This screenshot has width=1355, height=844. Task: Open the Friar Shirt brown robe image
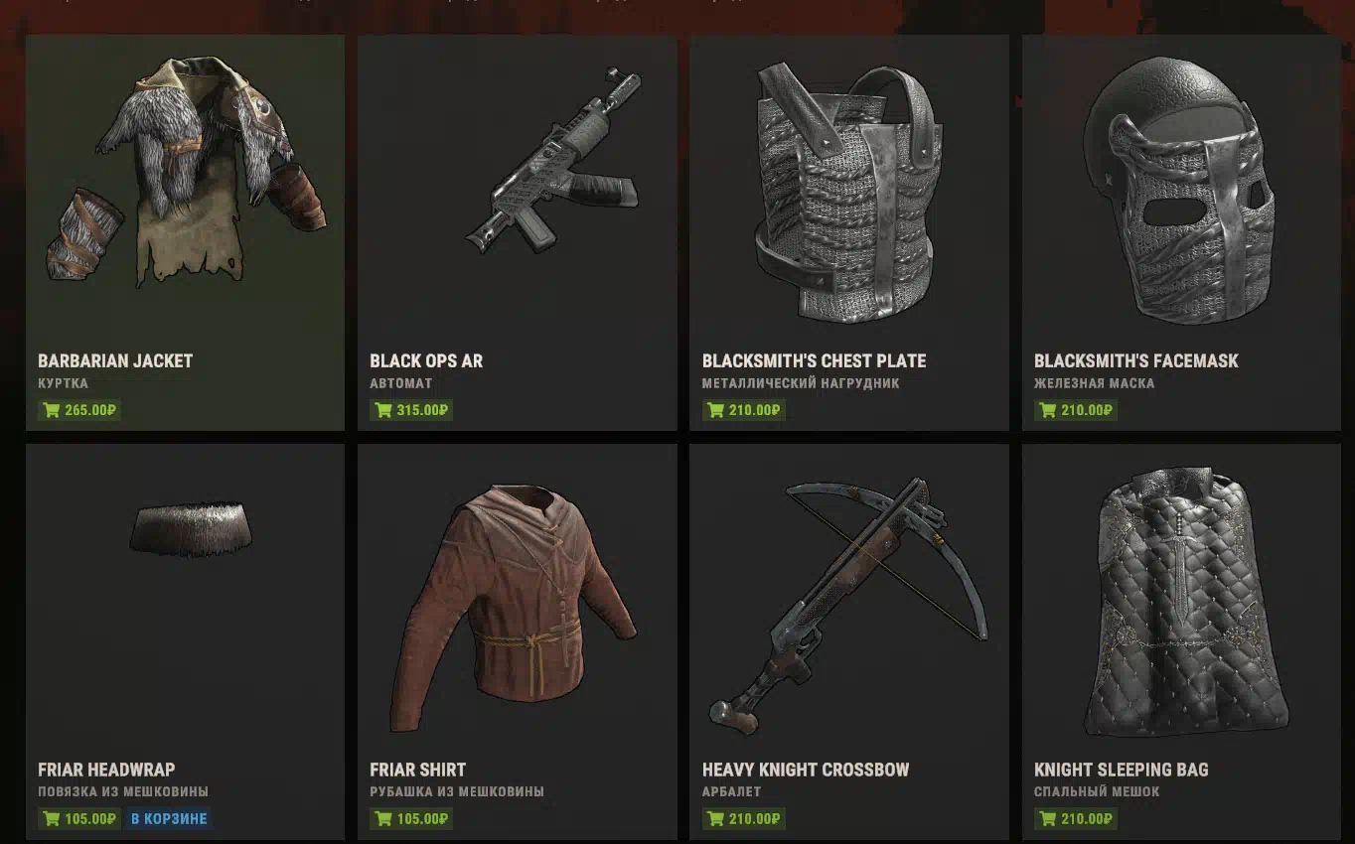pyautogui.click(x=513, y=608)
